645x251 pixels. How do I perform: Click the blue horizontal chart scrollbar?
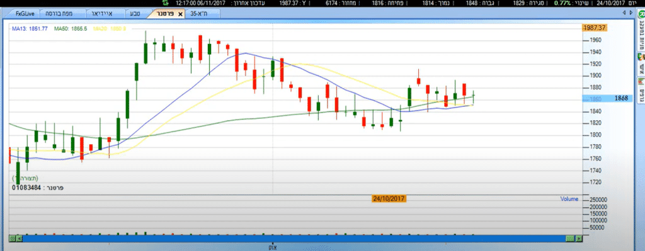(294, 238)
